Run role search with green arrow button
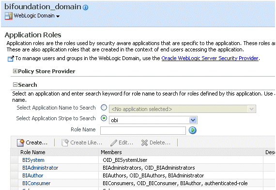 tap(192, 130)
